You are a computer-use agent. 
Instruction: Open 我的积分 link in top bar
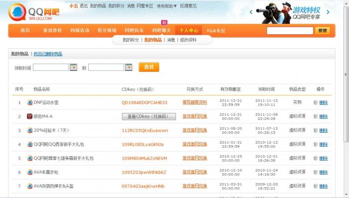point(116,6)
